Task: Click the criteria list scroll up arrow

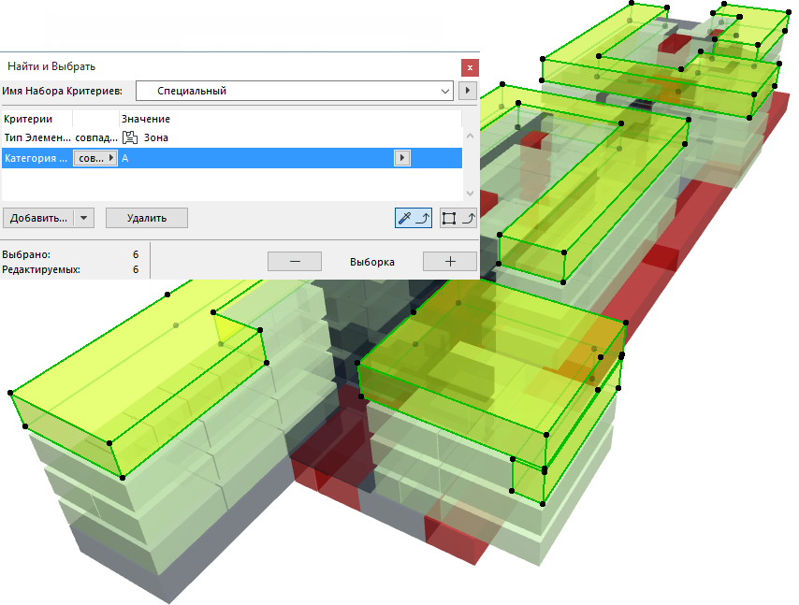Action: (470, 136)
